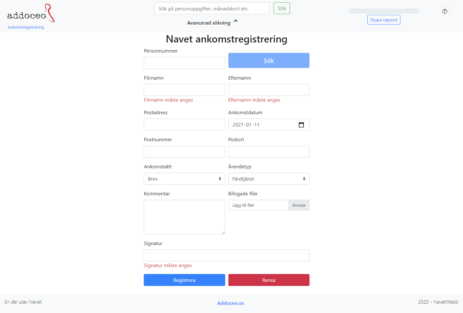This screenshot has width=463, height=313.
Task: Click the addoceo logo
Action: click(31, 13)
